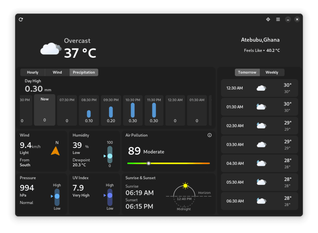Click the 06:19 AM sunrise time
Screen dimensions: 318x233
[139, 193]
